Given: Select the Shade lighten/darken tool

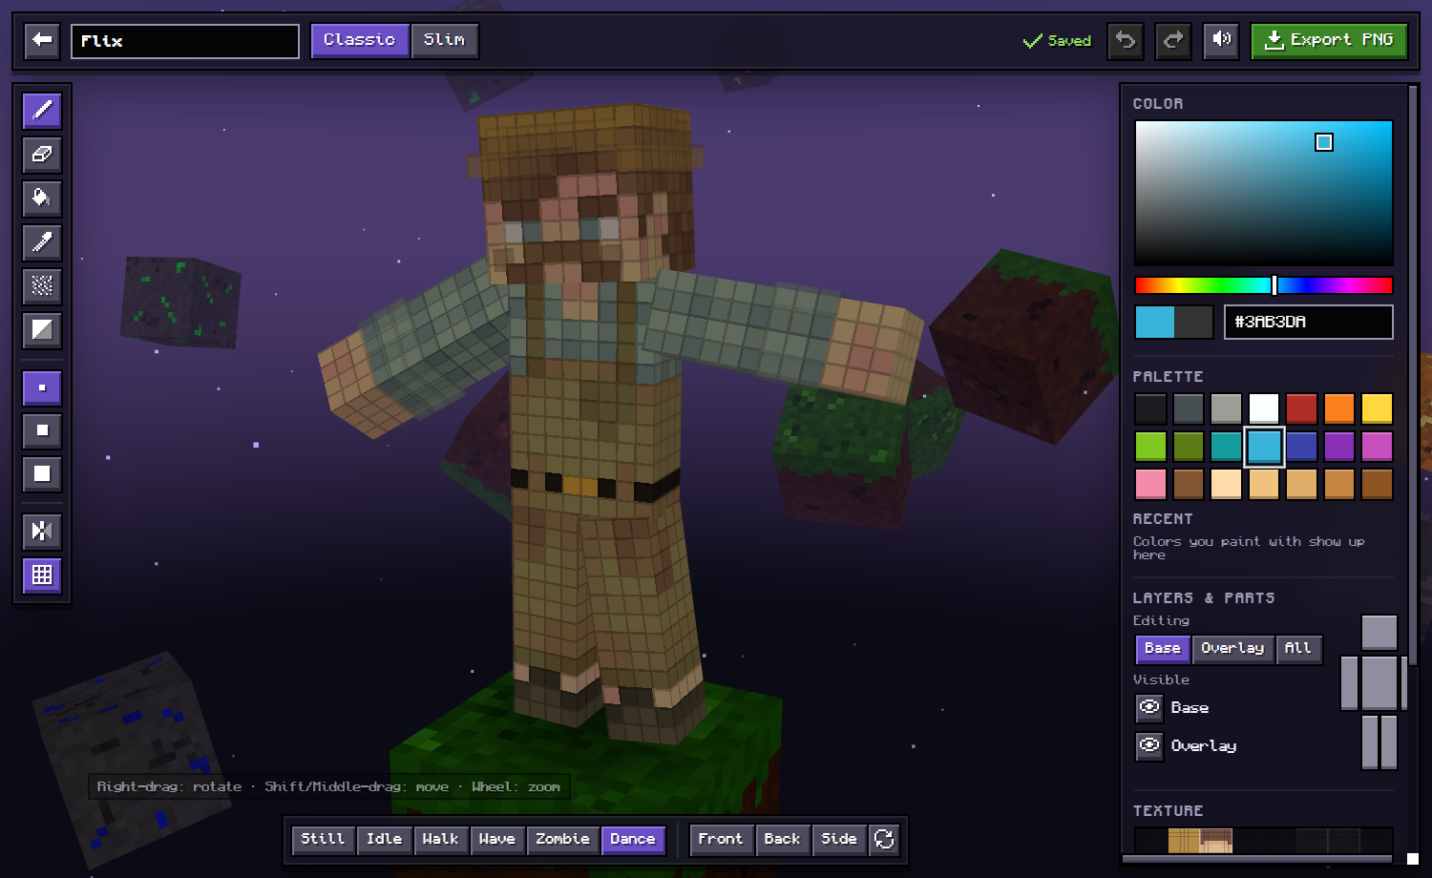Looking at the screenshot, I should [x=42, y=330].
